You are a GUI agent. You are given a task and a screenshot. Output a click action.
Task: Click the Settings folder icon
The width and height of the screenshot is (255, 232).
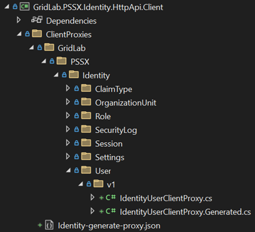tap(86, 156)
